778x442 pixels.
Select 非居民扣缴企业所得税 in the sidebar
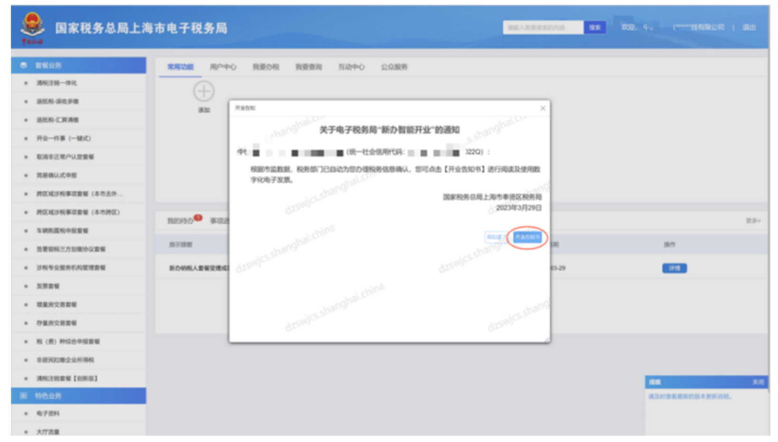[x=66, y=360]
